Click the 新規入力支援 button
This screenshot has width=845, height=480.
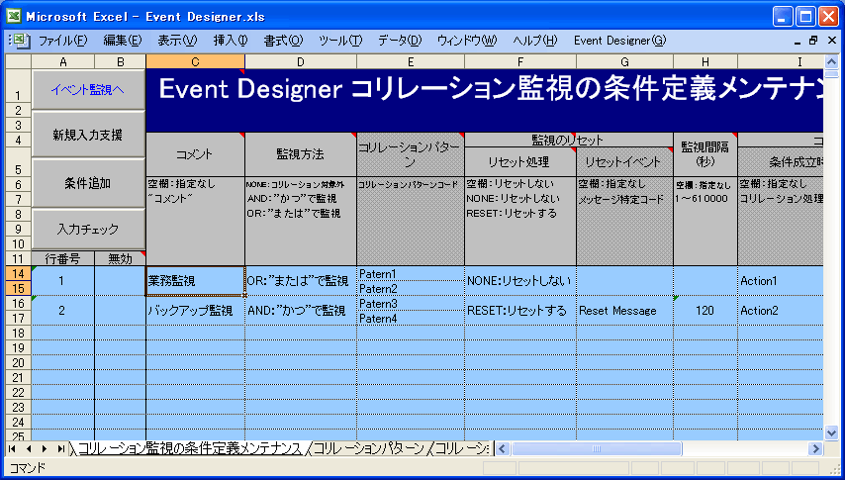point(88,135)
